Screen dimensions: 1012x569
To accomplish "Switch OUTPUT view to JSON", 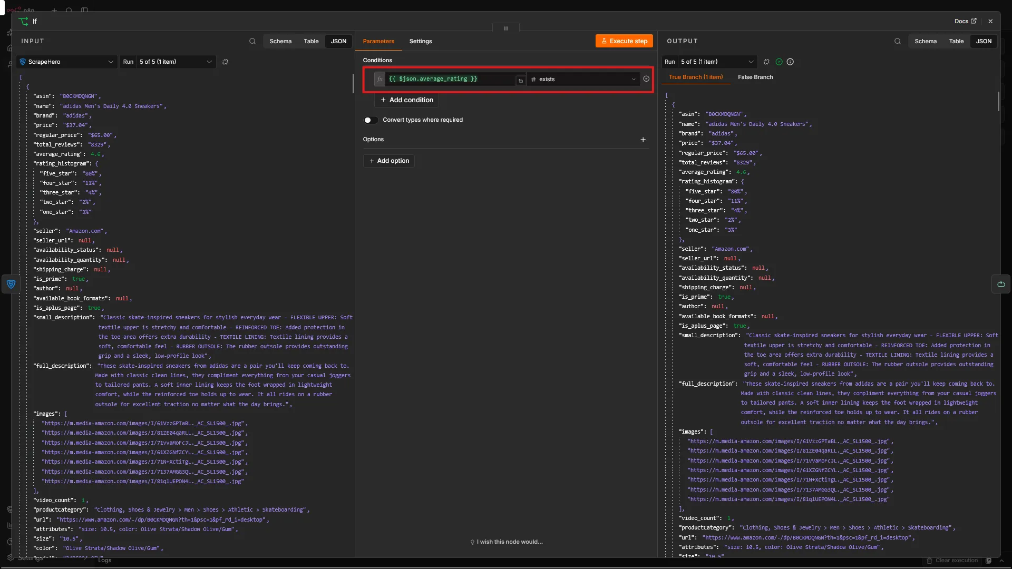I will pos(984,41).
